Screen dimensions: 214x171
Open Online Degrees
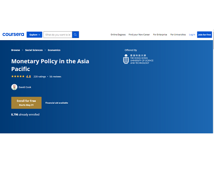[x=118, y=35]
